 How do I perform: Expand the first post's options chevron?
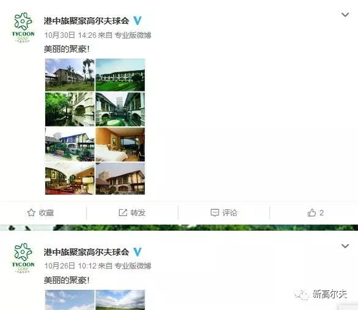(345, 15)
